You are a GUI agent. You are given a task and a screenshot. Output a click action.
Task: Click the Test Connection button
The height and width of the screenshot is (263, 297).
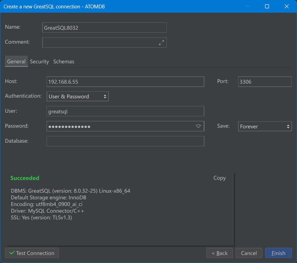click(32, 253)
